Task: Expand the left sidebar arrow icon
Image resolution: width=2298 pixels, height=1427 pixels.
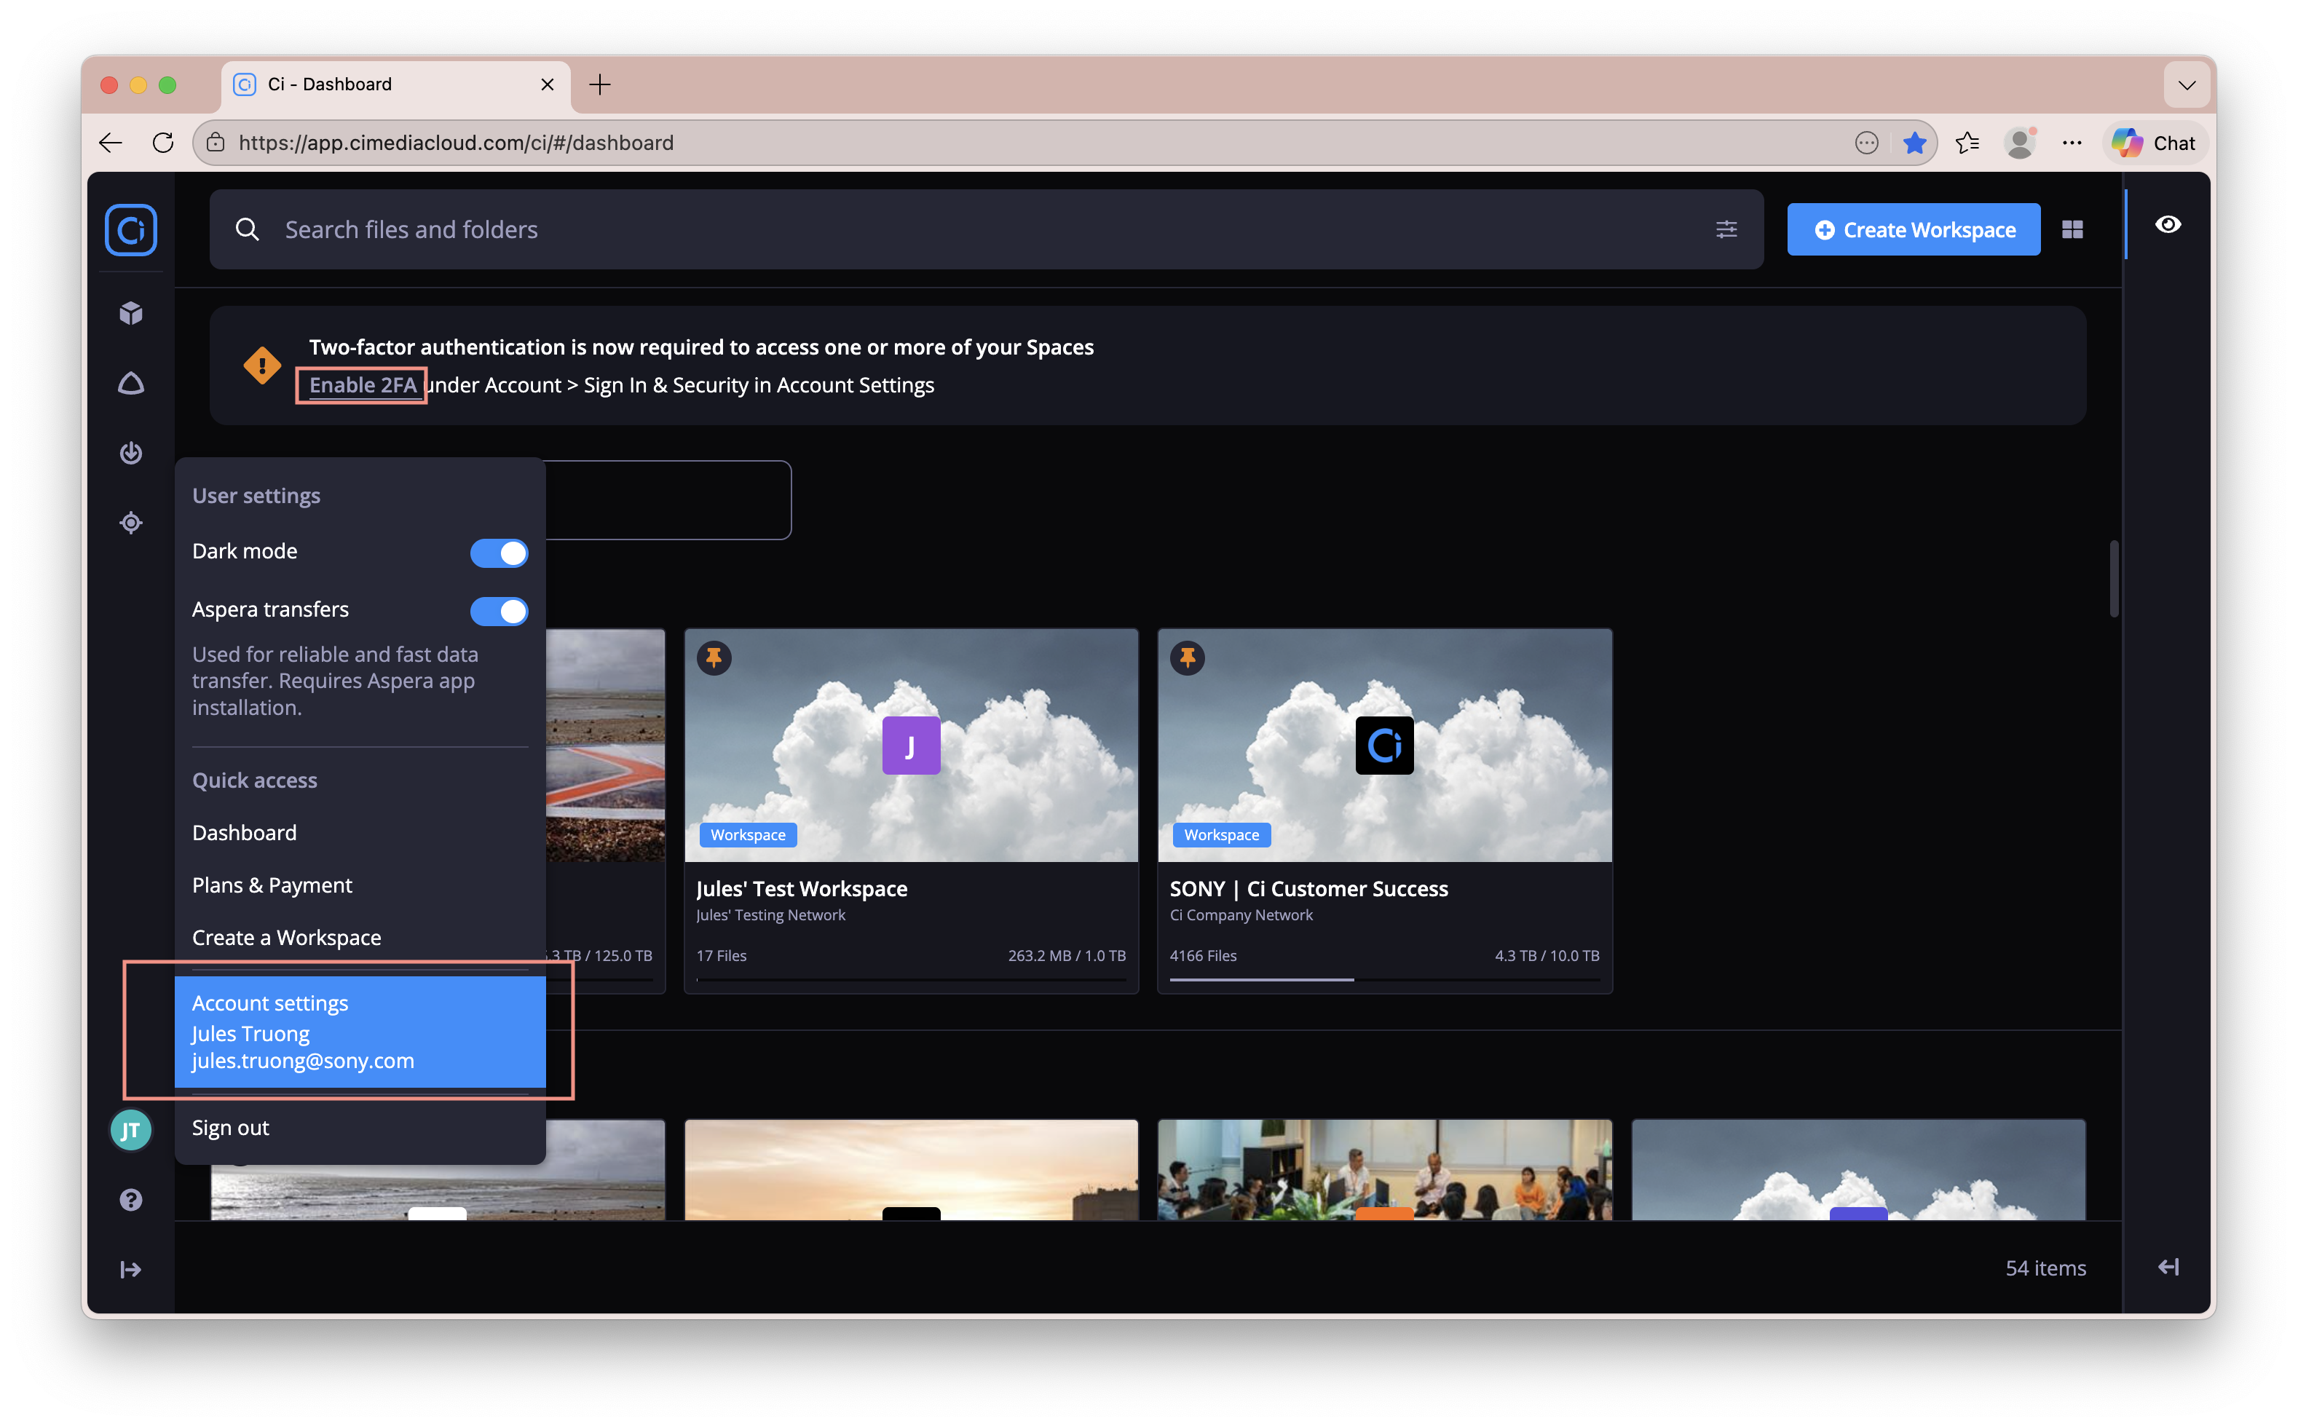Action: (130, 1270)
